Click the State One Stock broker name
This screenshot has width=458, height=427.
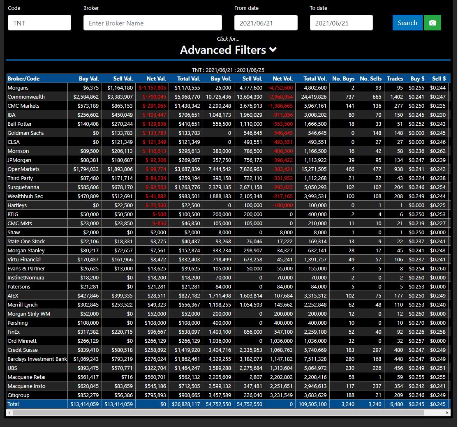pos(26,242)
